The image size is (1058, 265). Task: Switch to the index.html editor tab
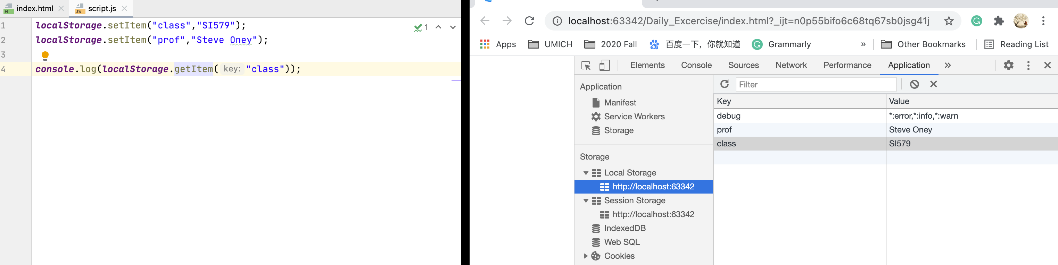pos(34,8)
